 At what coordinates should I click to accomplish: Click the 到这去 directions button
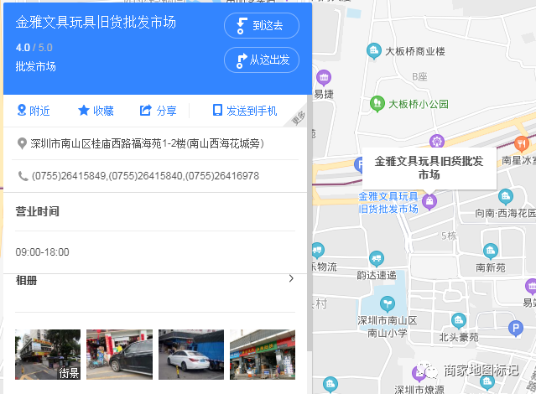[x=261, y=25]
